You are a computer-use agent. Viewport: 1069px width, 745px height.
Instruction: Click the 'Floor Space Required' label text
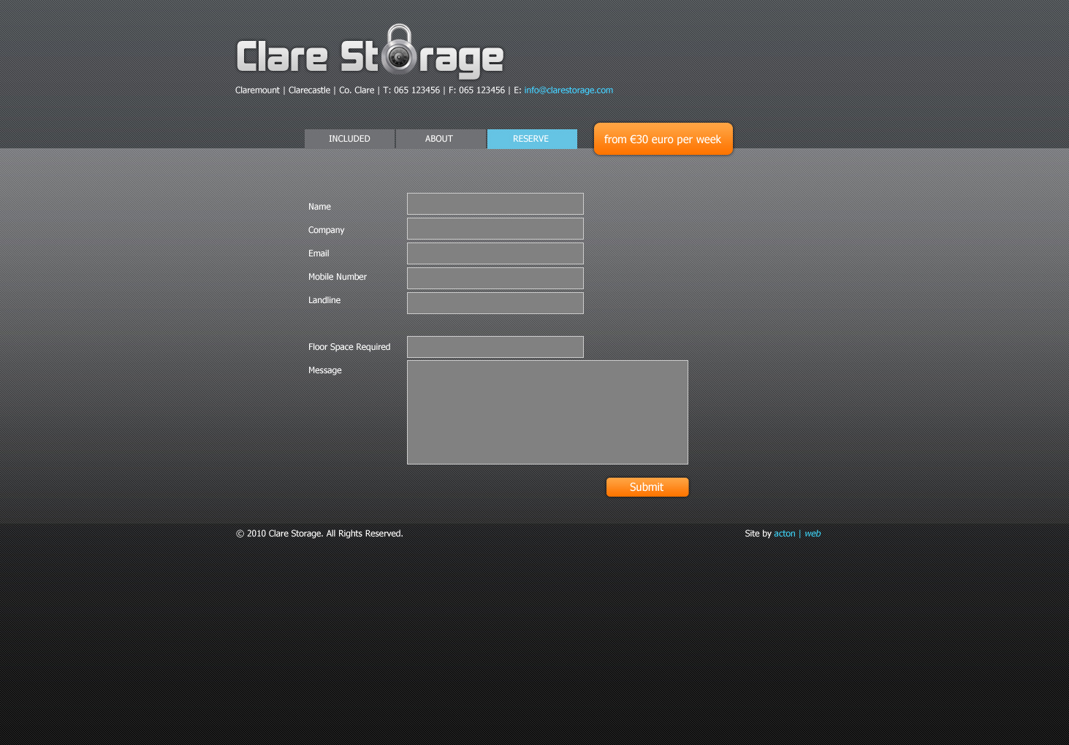349,347
